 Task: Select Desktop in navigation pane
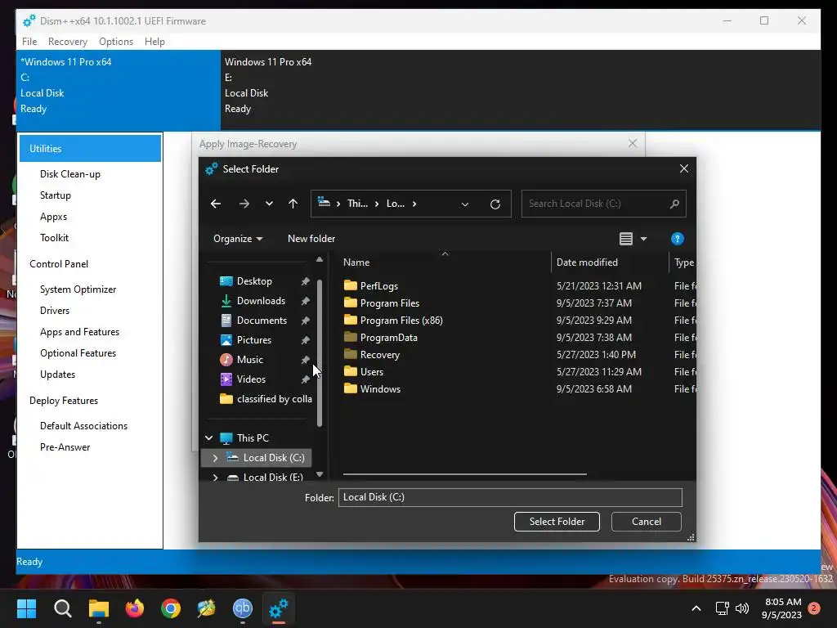click(254, 281)
